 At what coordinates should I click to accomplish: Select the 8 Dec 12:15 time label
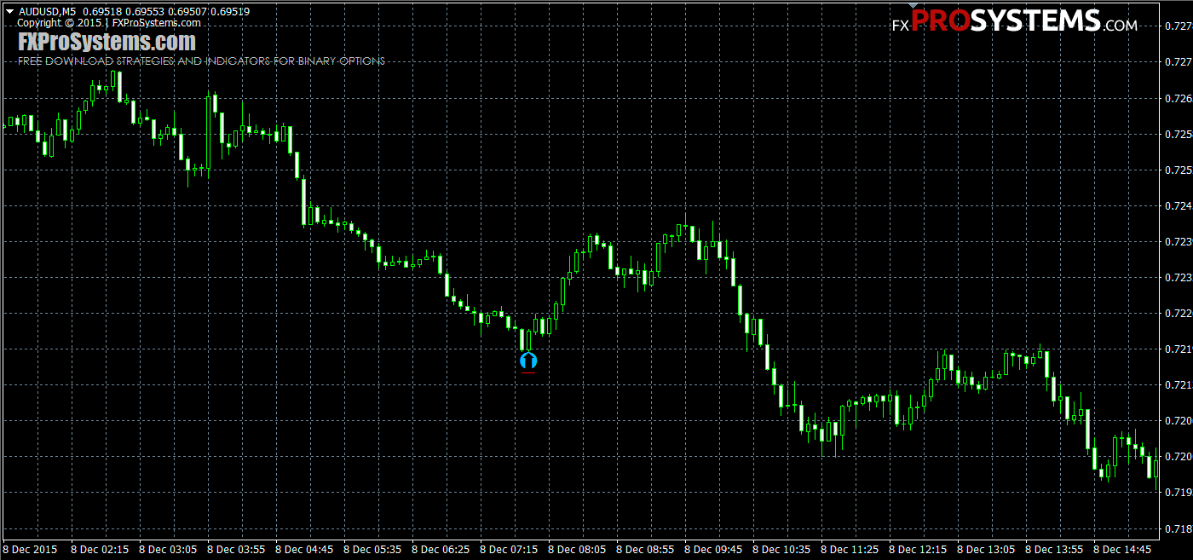pyautogui.click(x=918, y=550)
